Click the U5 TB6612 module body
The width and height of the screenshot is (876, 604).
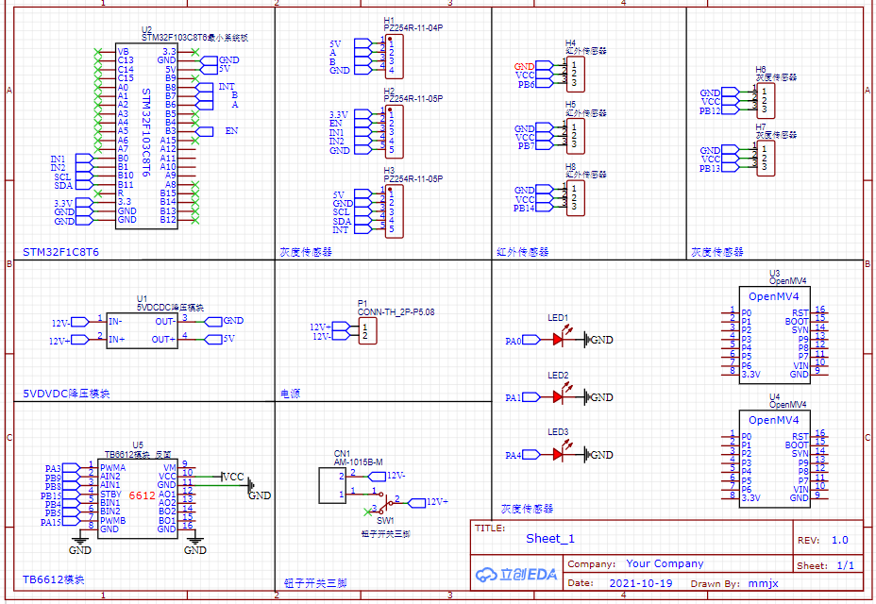coord(138,498)
